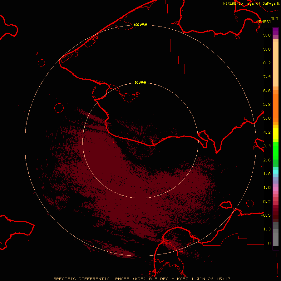Click the peach band of the color bar
The height and width of the screenshot is (281, 281).
[x=276, y=64]
